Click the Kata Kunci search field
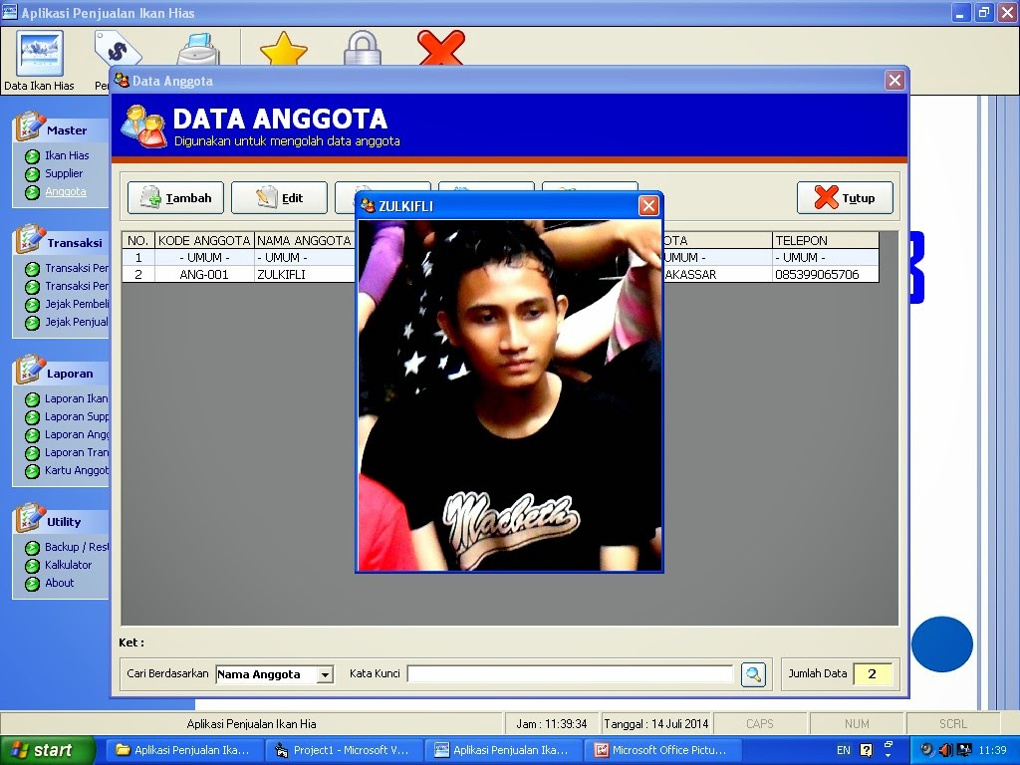Image resolution: width=1020 pixels, height=765 pixels. pyautogui.click(x=570, y=674)
